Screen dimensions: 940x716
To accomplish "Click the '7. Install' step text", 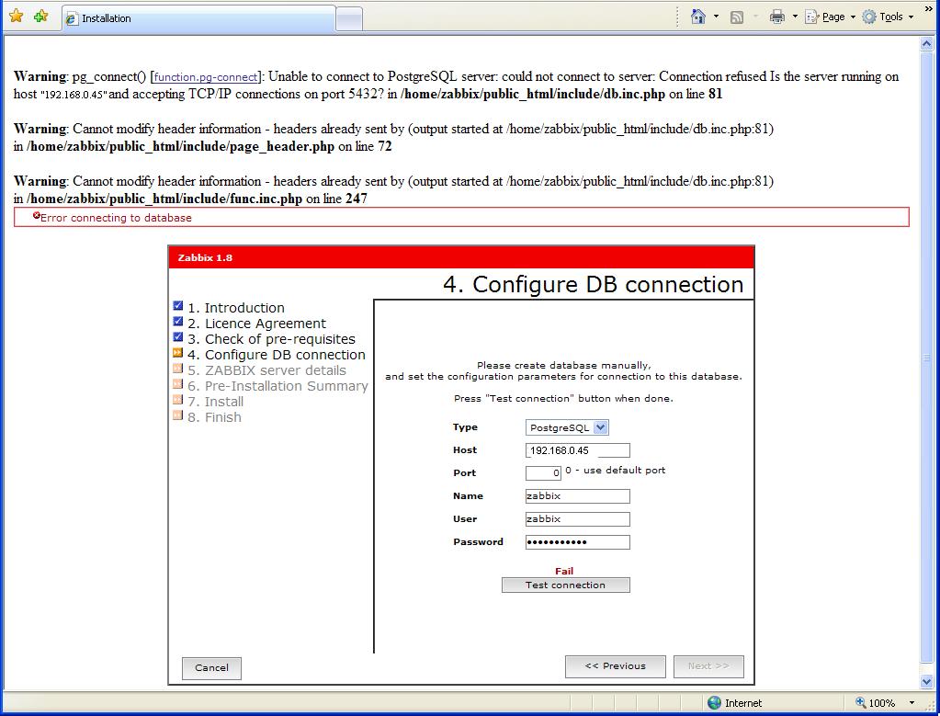I will point(216,402).
